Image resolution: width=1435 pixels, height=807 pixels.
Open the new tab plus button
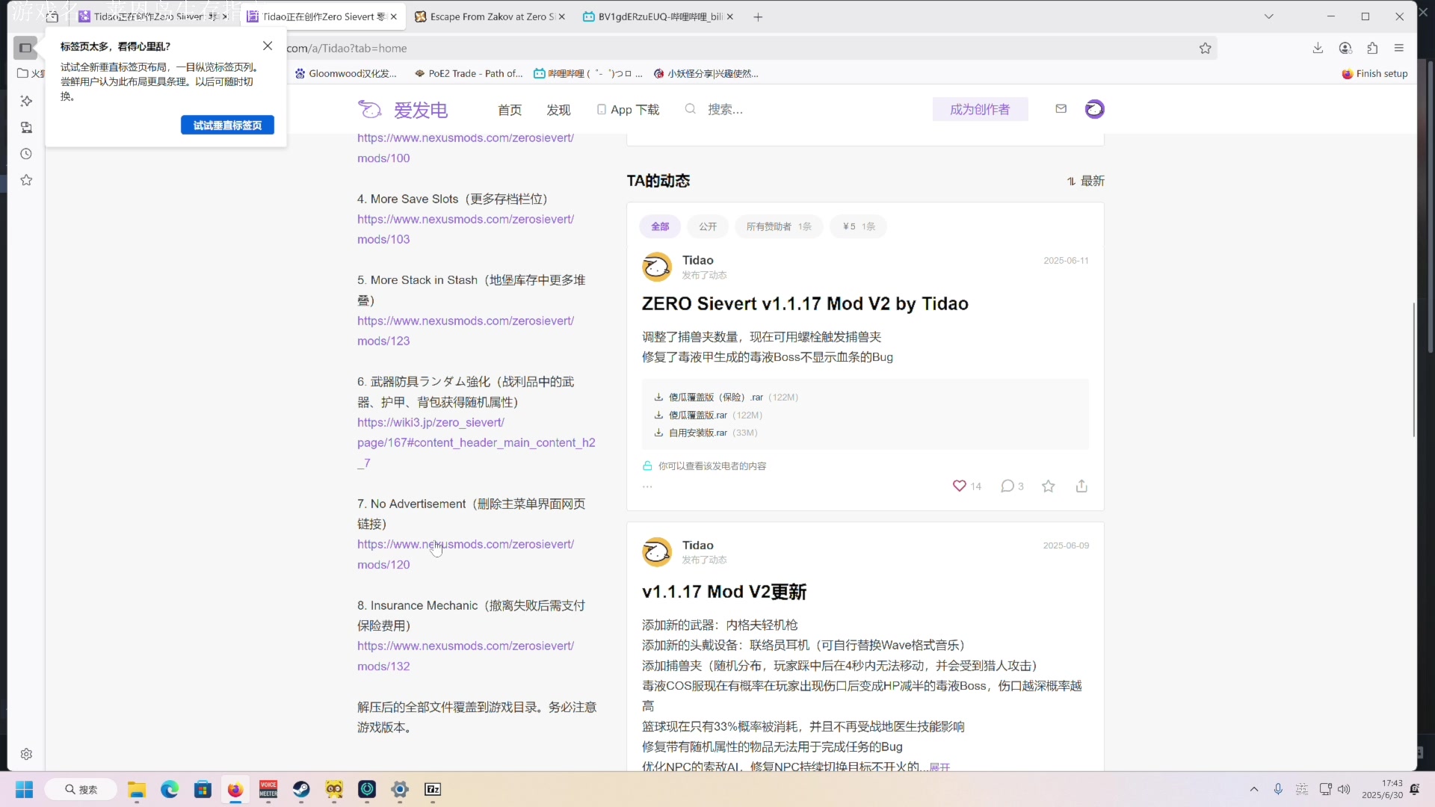(x=758, y=16)
